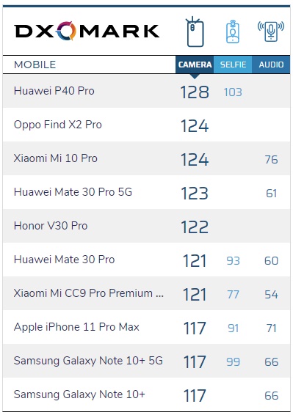Click Samsung Galaxy Note 10+ 5G selfie score 99
Image resolution: width=293 pixels, height=415 pixels.
click(x=233, y=362)
